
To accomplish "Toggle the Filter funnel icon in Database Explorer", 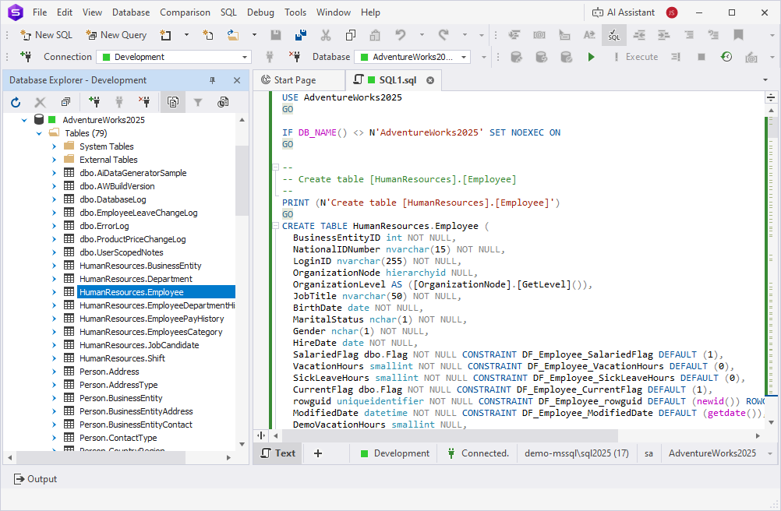I will click(198, 102).
